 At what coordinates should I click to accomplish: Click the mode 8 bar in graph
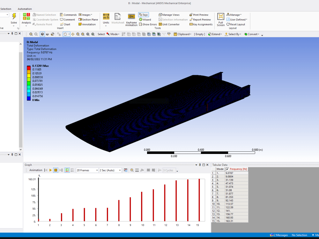coord(119,211)
